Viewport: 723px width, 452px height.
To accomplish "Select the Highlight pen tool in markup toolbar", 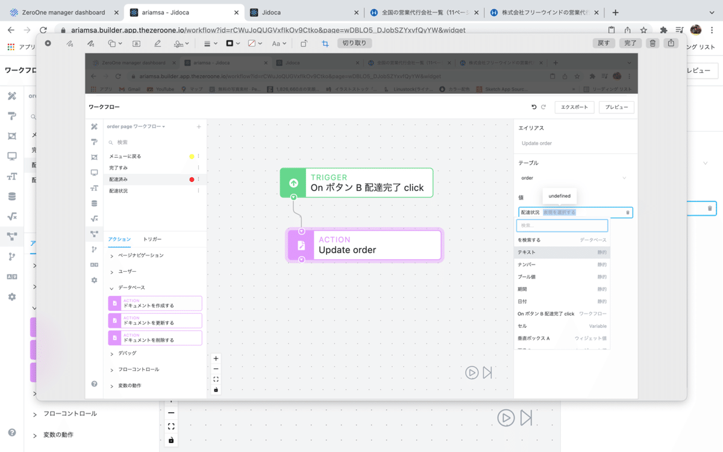I will tap(158, 43).
